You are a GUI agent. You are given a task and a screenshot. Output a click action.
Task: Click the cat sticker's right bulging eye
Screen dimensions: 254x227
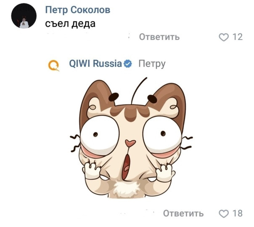click(x=162, y=134)
